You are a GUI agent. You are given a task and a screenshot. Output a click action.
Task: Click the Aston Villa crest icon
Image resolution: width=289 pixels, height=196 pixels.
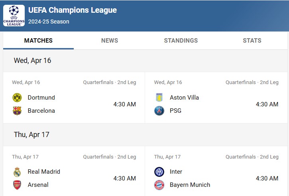pos(159,98)
